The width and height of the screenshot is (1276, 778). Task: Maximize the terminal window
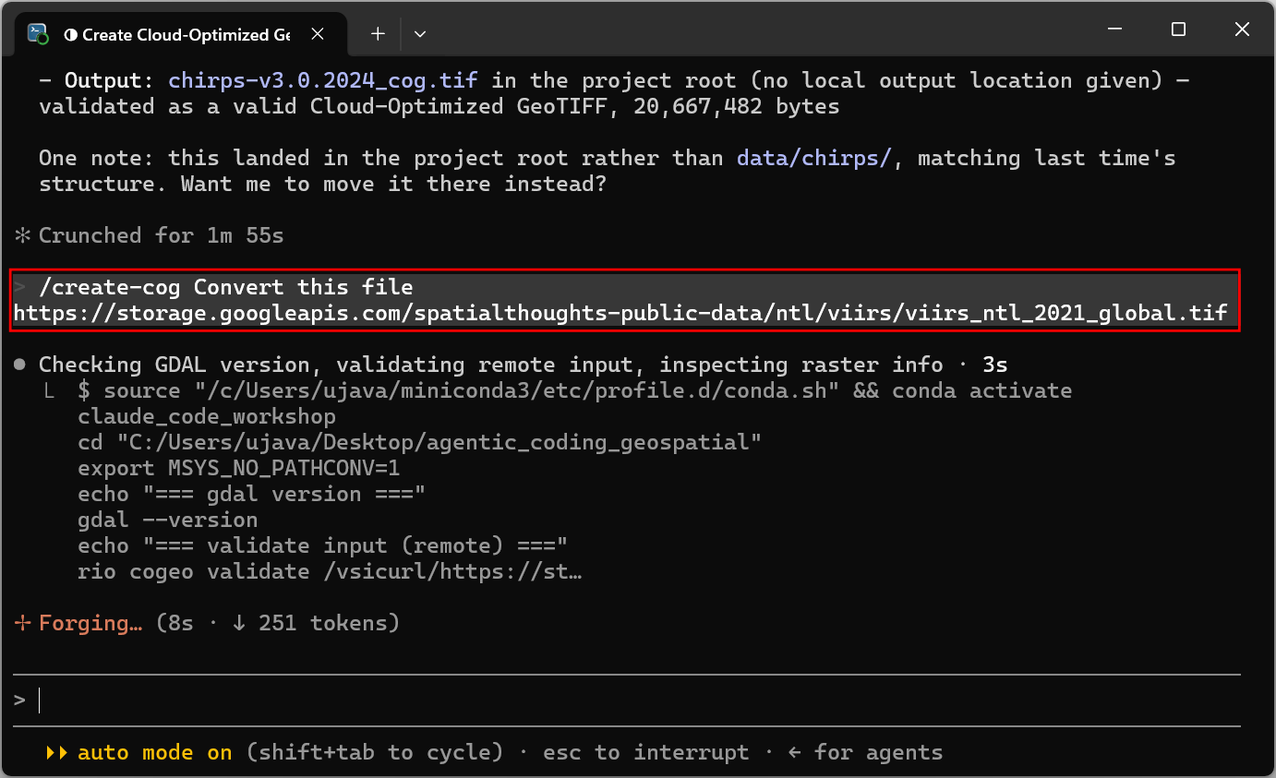pos(1178,30)
